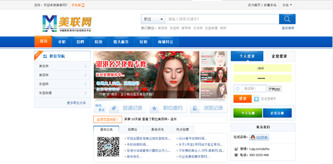Switch to the 企业登录 tab
333x164 pixels.
[279, 56]
